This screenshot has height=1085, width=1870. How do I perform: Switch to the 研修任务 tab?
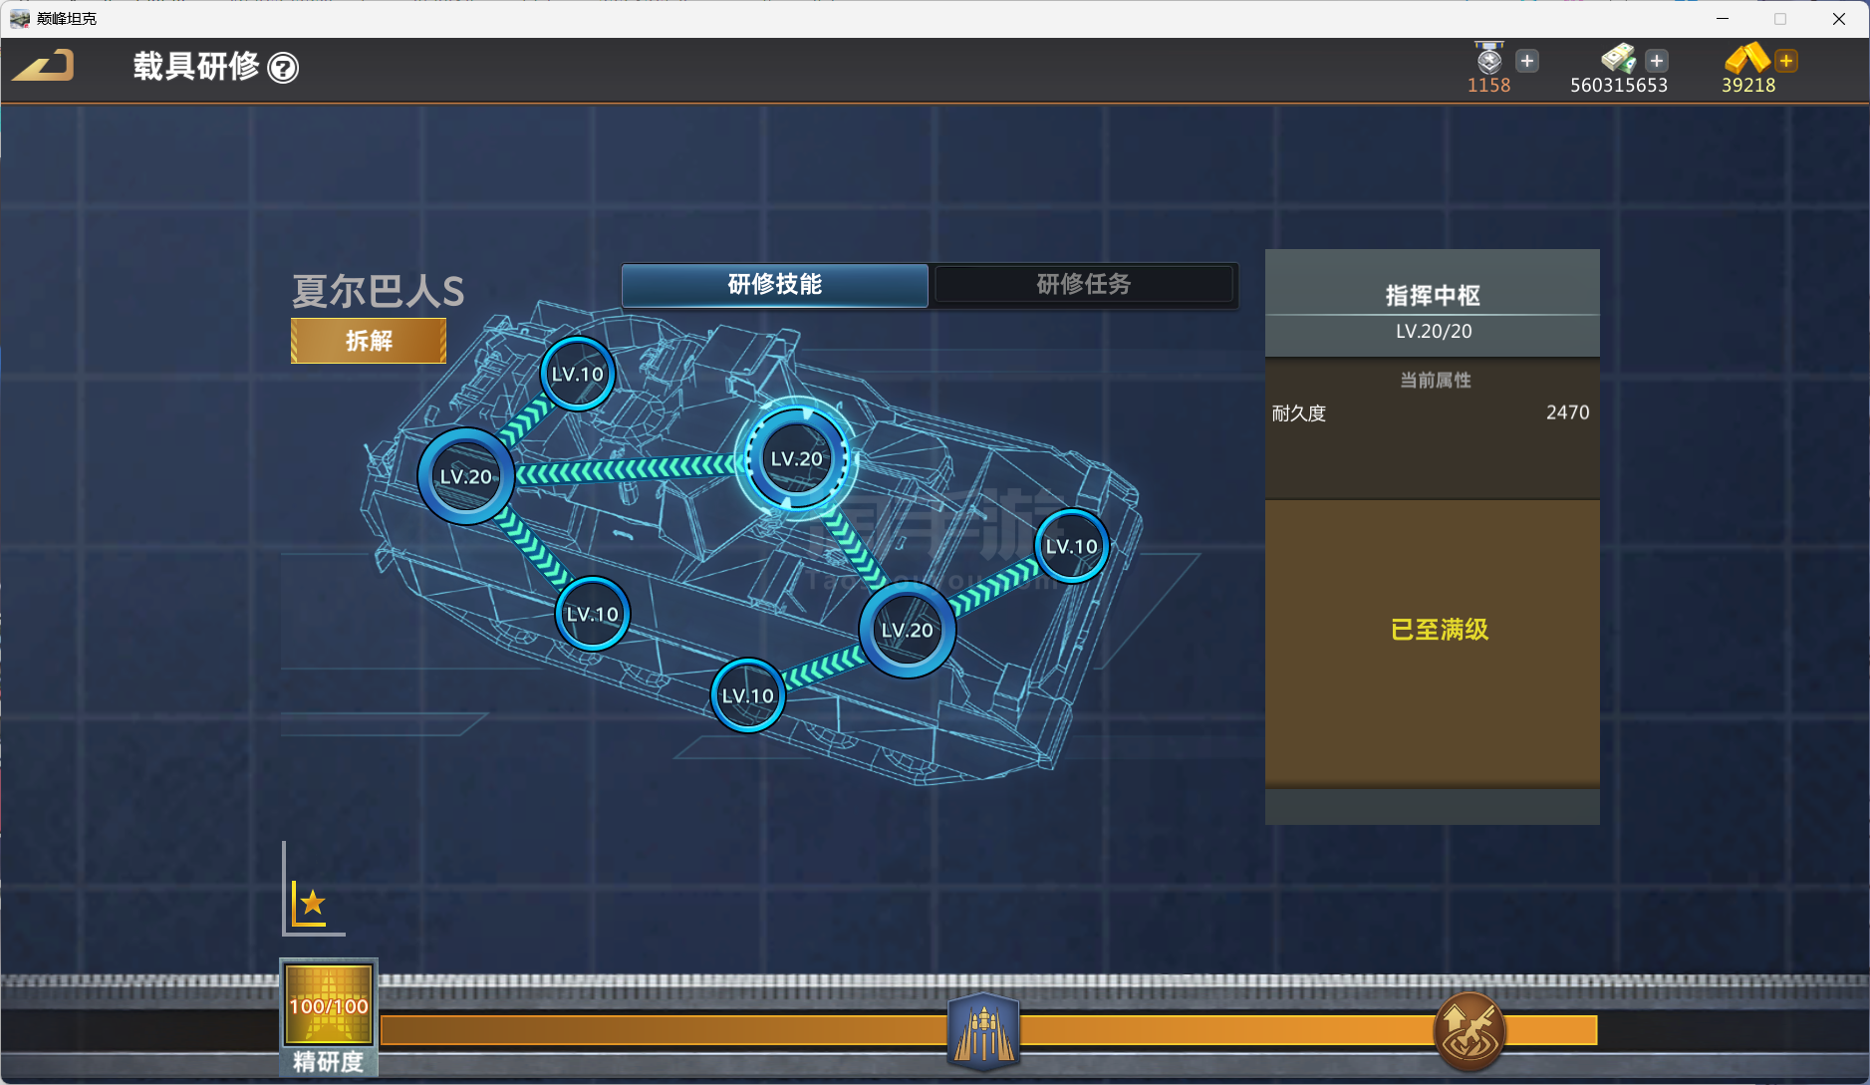pos(1083,285)
